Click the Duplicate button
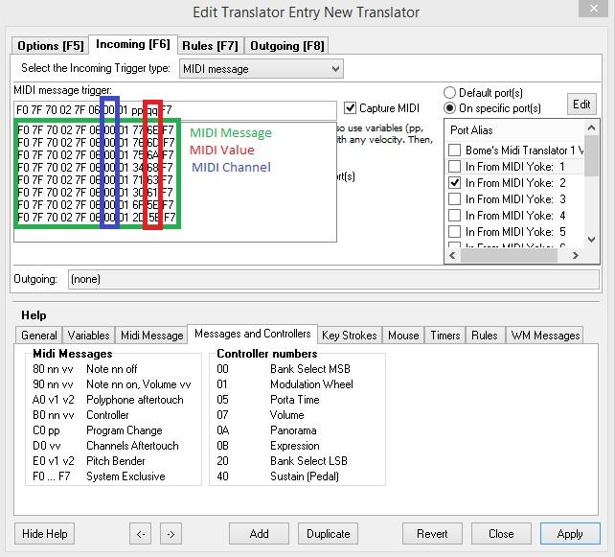Image resolution: width=615 pixels, height=557 pixels. [326, 534]
